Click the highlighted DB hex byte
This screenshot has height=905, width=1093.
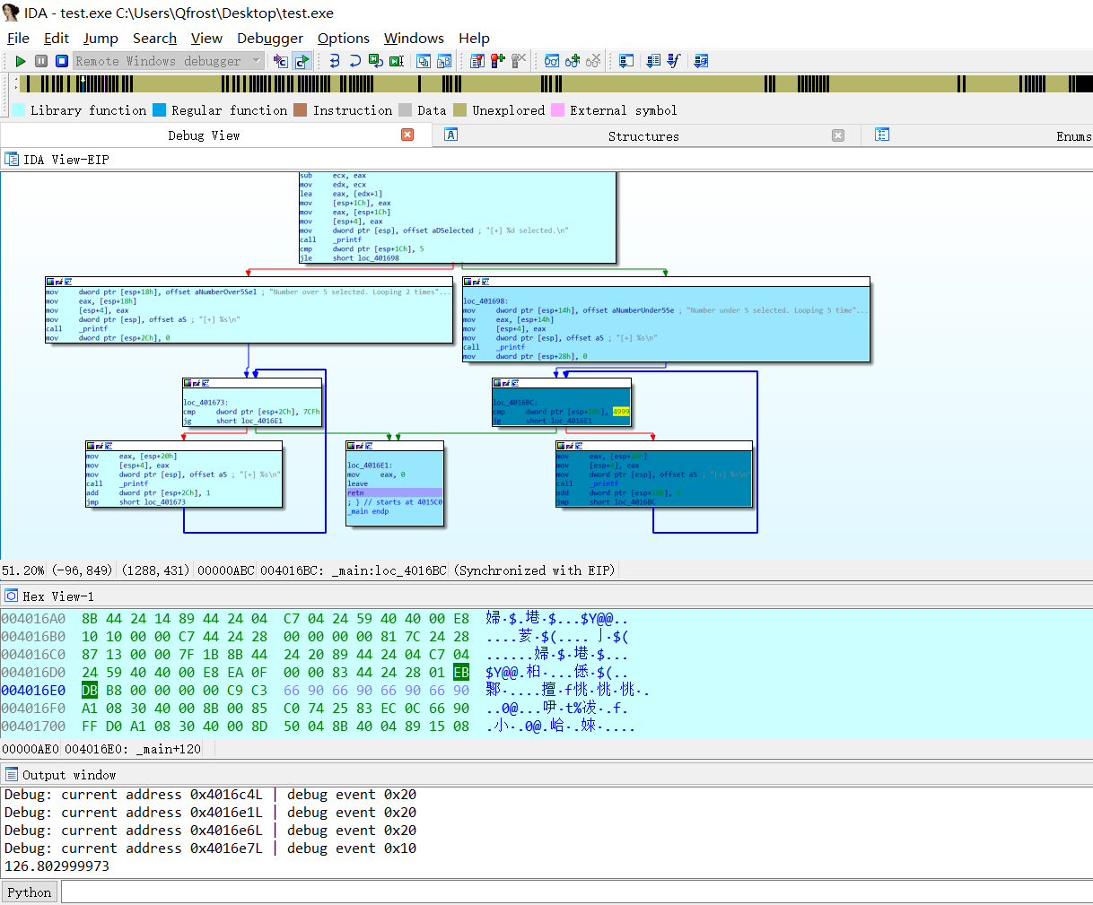90,690
